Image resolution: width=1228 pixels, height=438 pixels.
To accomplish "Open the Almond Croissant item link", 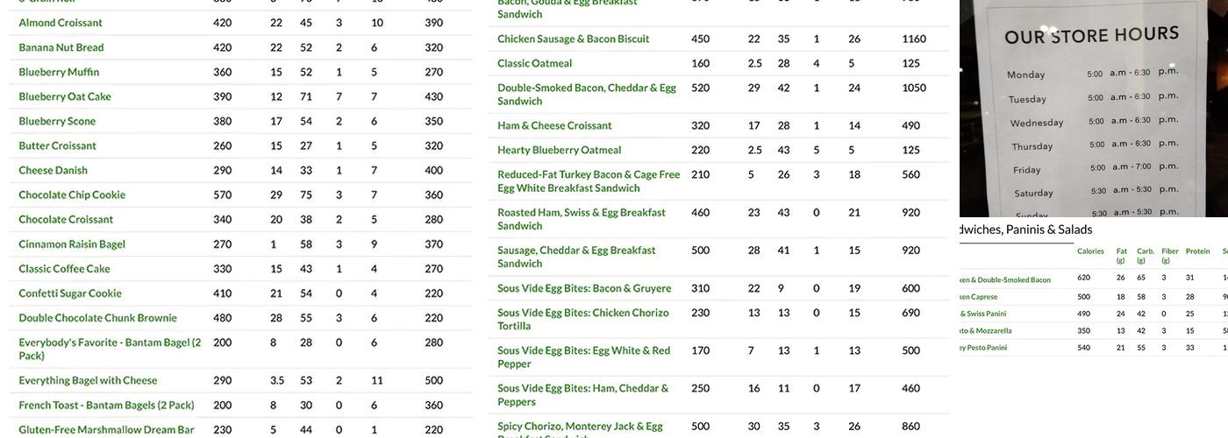I will (x=61, y=23).
